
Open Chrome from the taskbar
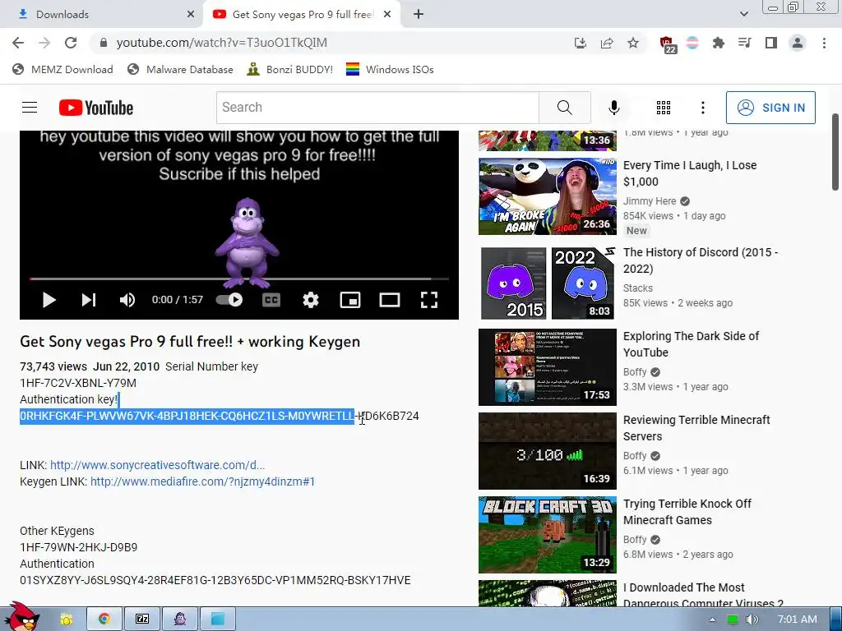[104, 619]
